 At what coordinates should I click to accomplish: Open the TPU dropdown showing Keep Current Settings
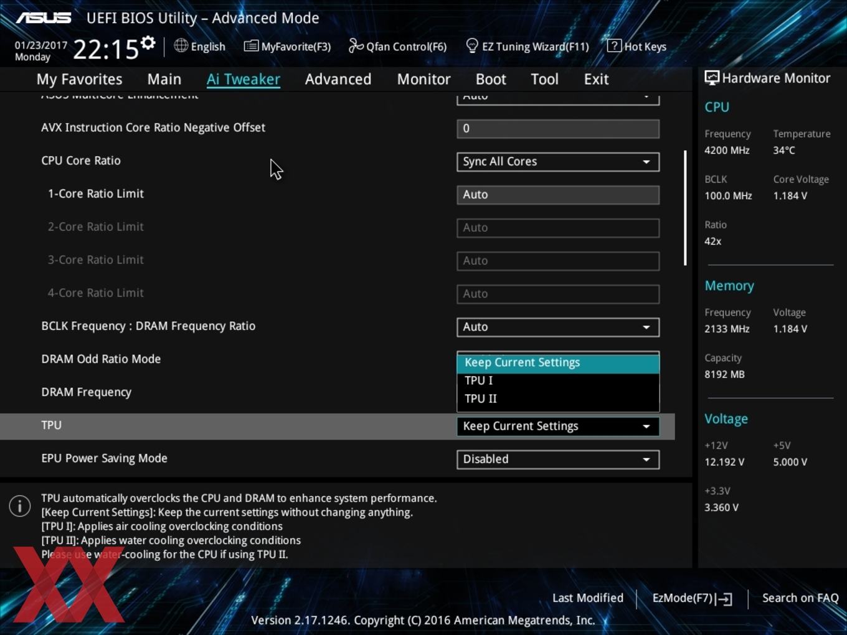click(558, 426)
